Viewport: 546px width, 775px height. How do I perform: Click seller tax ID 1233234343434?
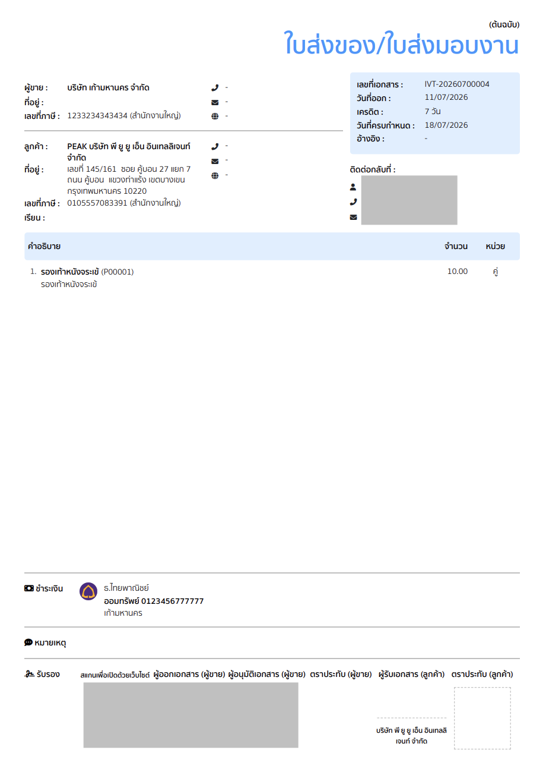click(97, 115)
